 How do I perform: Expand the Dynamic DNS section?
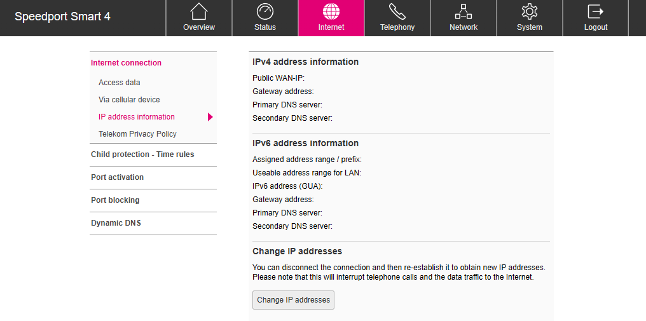(153, 223)
